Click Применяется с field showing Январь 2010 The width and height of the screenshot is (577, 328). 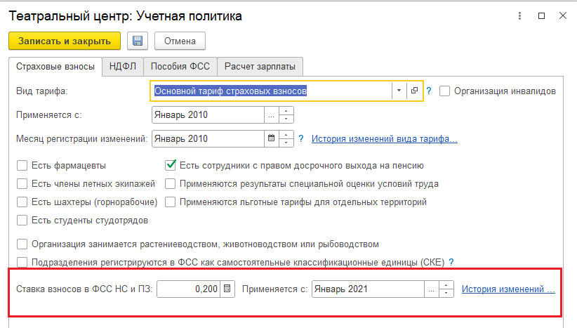208,115
